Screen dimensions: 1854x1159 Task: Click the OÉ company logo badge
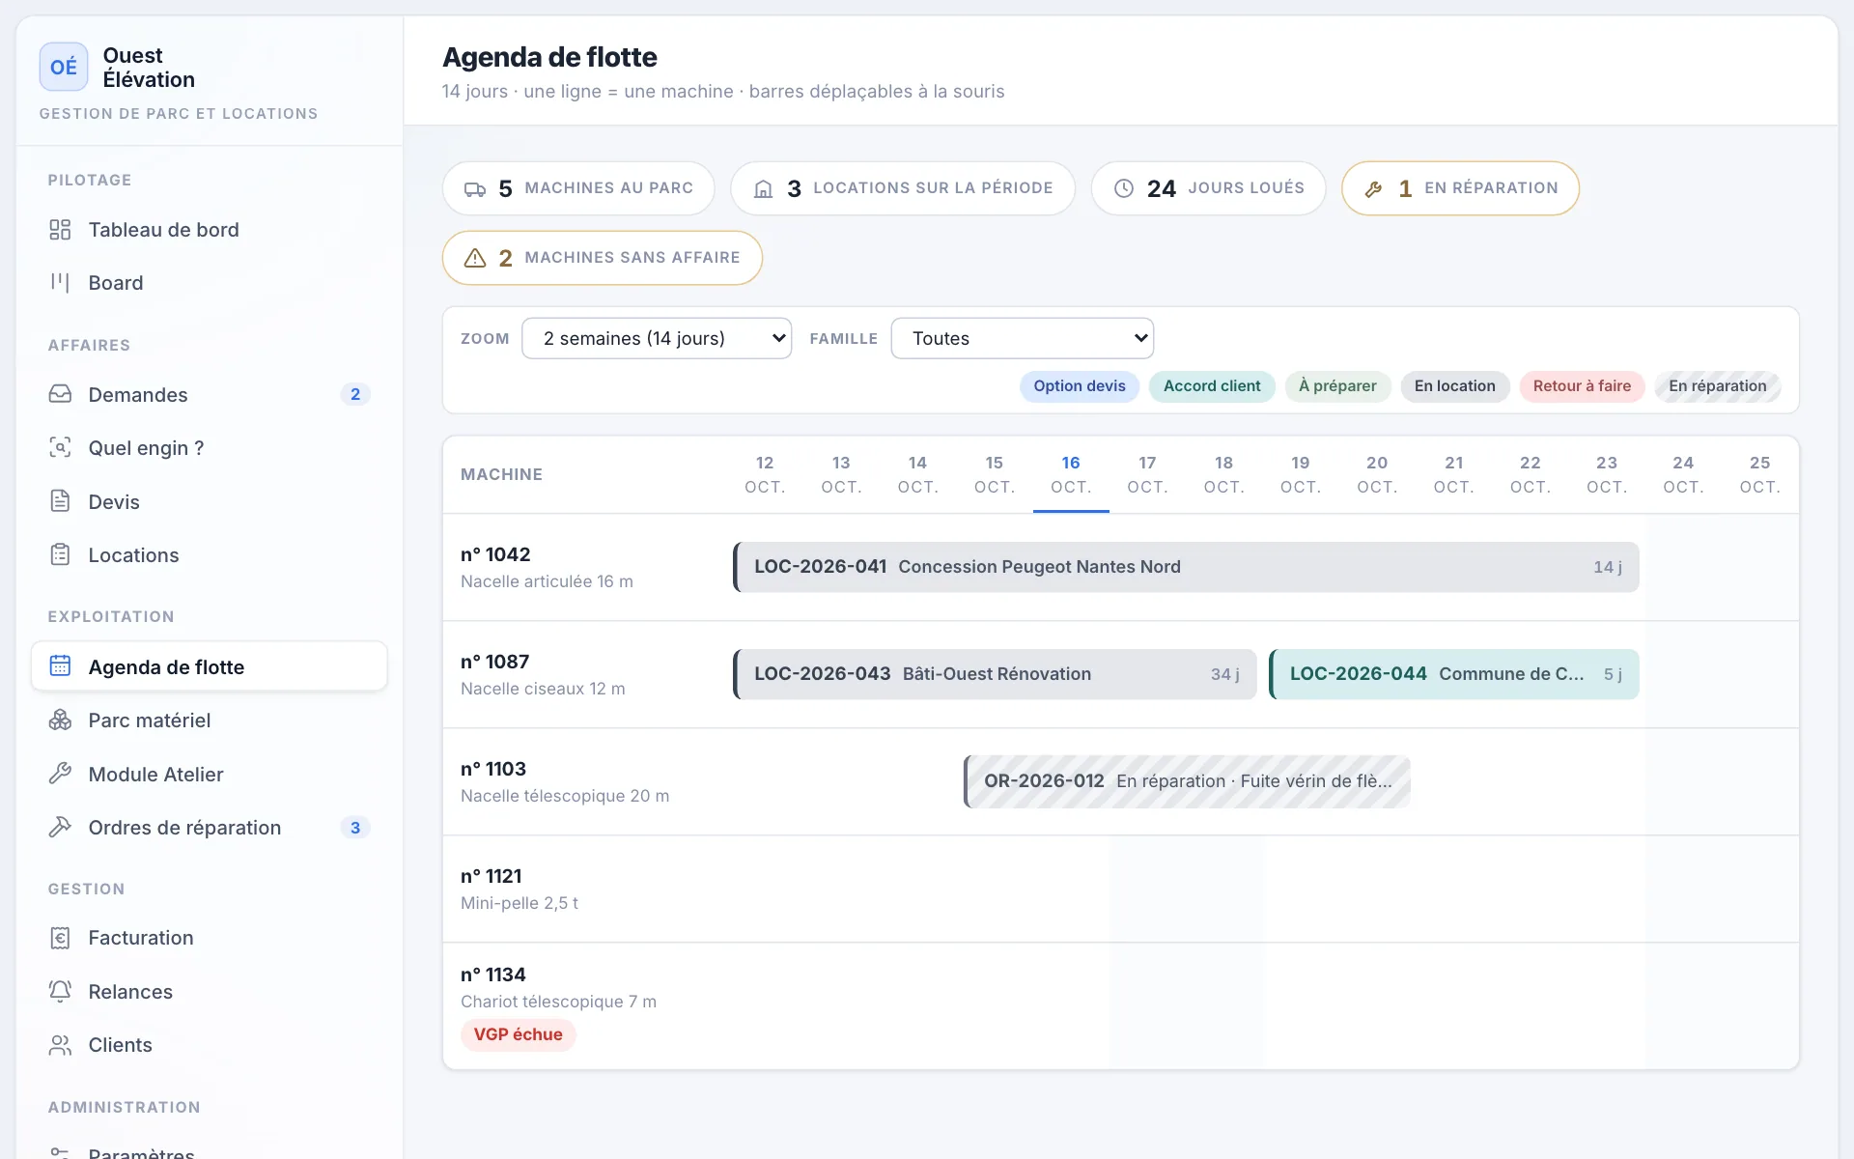click(x=64, y=67)
